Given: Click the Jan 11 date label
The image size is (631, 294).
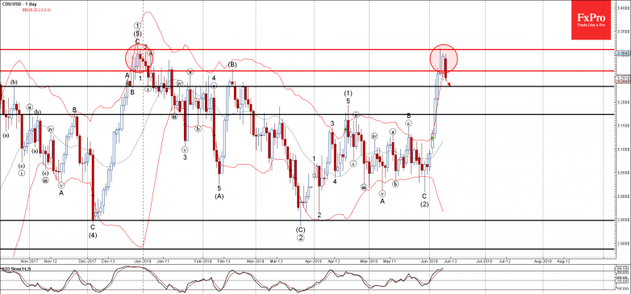Looking at the screenshot, I should [163, 261].
